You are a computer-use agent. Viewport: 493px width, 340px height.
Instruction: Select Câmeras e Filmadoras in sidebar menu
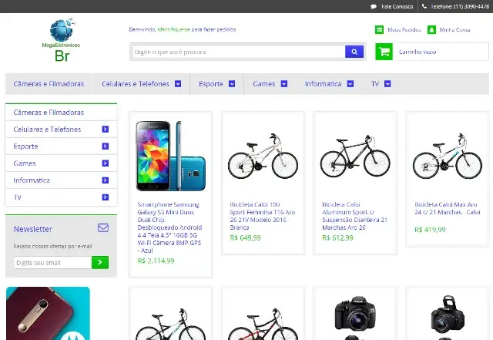point(49,113)
